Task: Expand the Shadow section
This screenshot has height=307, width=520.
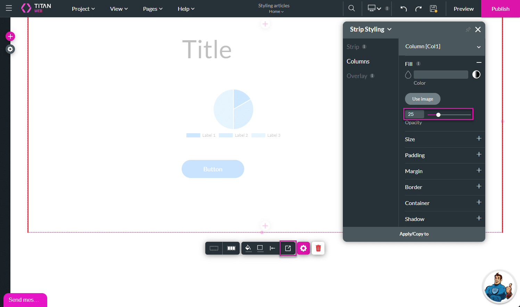Action: [x=479, y=218]
